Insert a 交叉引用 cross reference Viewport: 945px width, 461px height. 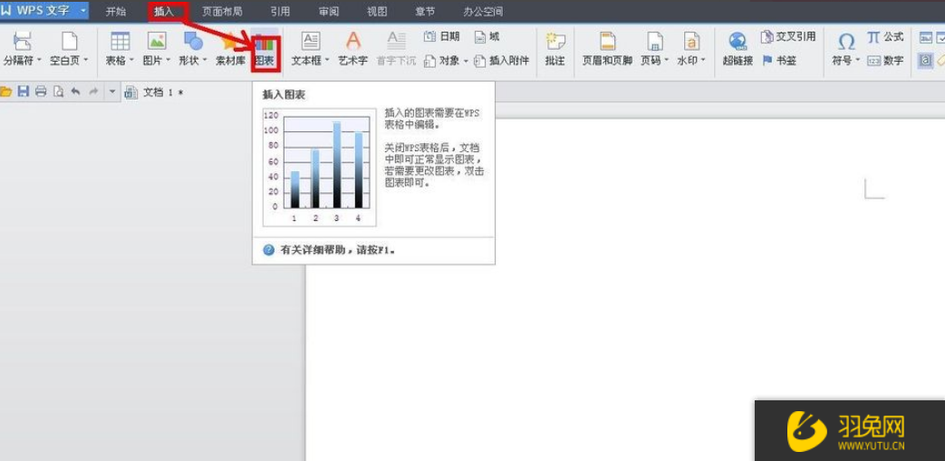[788, 37]
